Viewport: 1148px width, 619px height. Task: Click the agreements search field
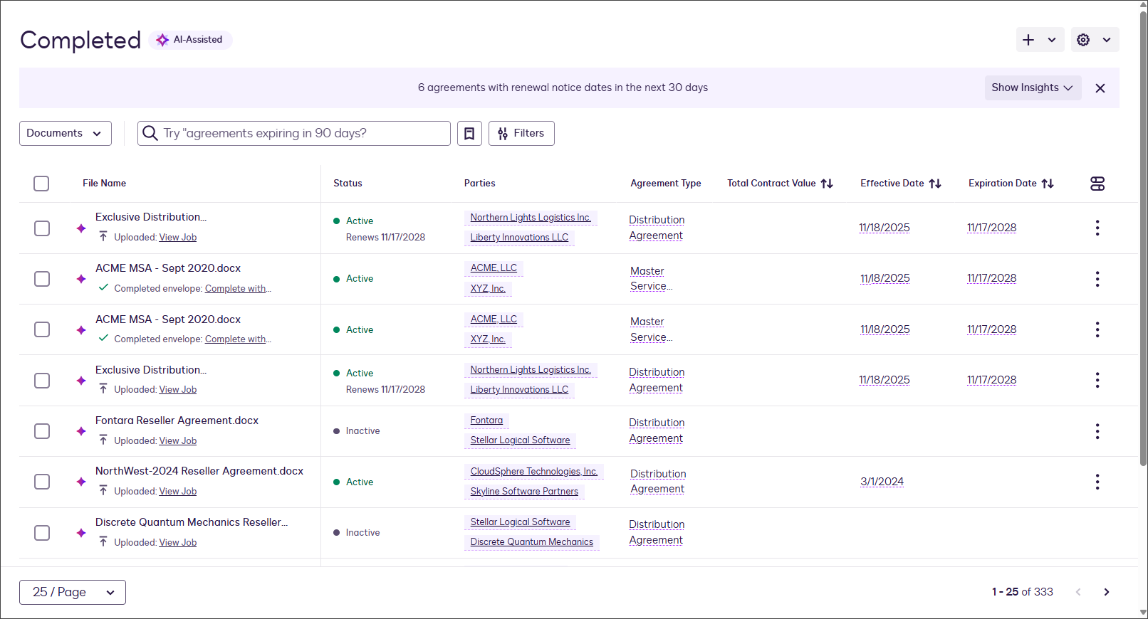point(294,133)
